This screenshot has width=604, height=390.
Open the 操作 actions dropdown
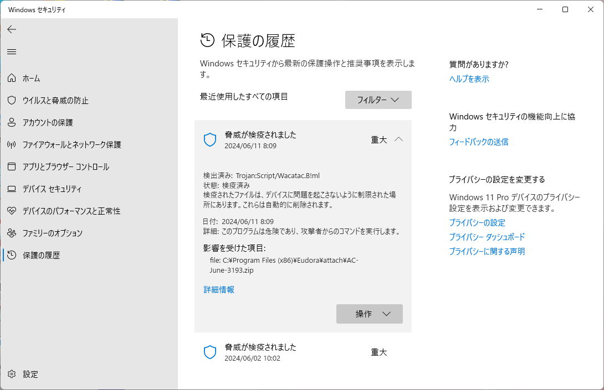click(370, 314)
